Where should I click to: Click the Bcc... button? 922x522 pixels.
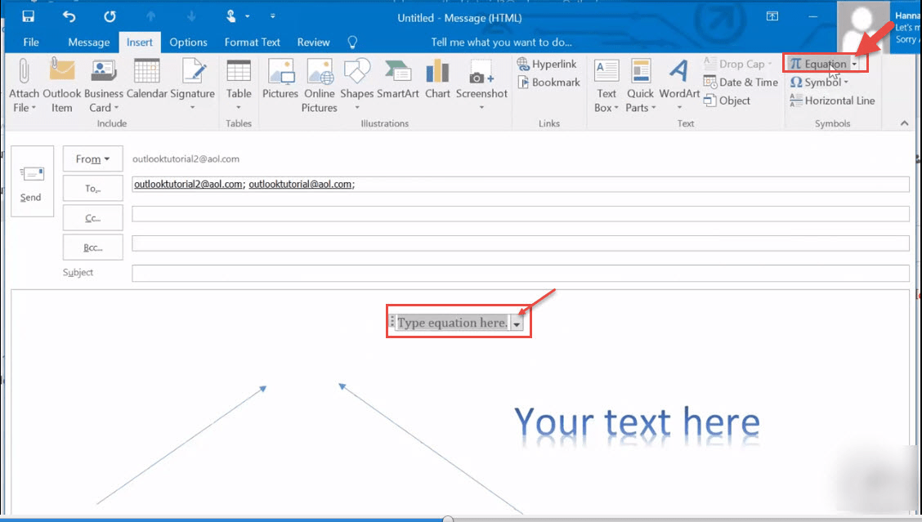coord(93,248)
